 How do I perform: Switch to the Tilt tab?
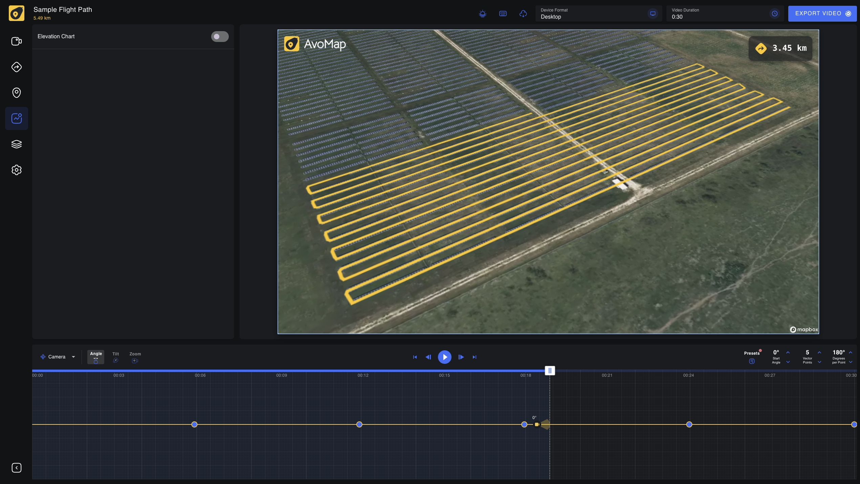pos(115,357)
